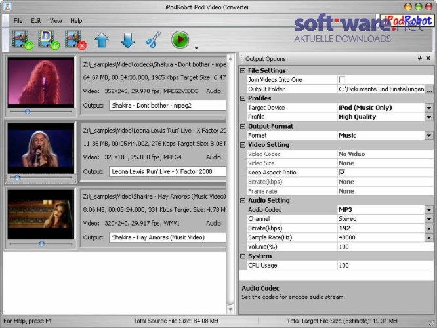Open the Audio Codec dropdown arrow
The image size is (437, 328).
click(x=429, y=210)
